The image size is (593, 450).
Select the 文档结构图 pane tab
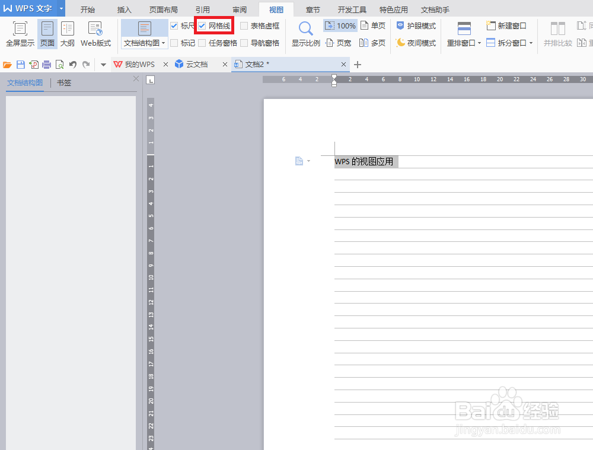point(25,83)
